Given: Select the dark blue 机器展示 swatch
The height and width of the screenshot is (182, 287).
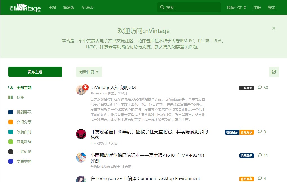Looking at the screenshot, I should (x=11, y=112).
